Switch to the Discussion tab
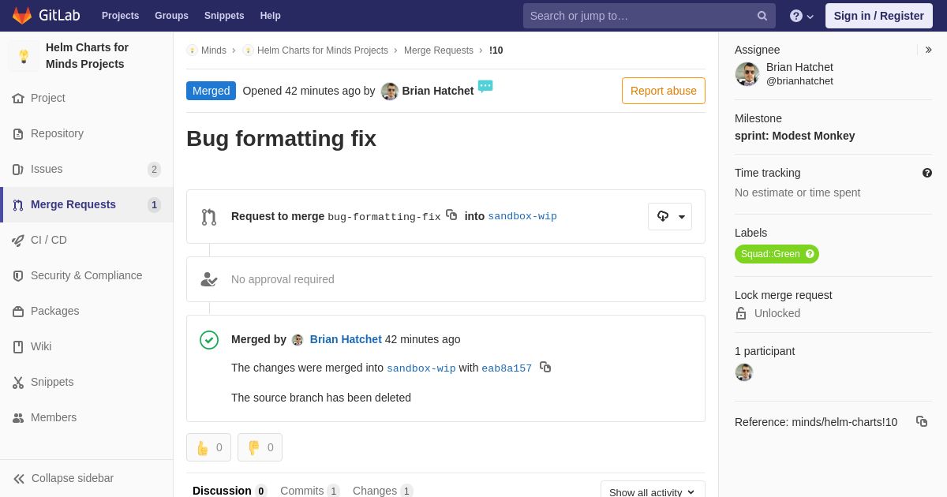Viewport: 947px width, 497px height. [230, 491]
